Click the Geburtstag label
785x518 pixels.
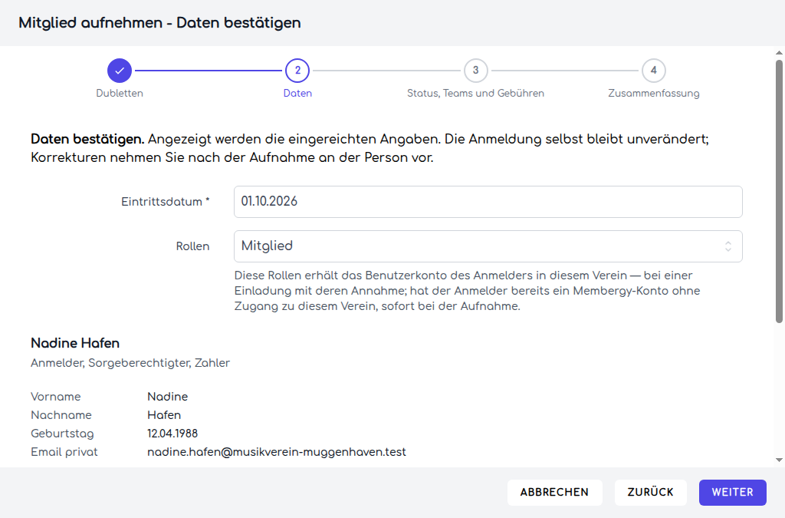(x=62, y=434)
